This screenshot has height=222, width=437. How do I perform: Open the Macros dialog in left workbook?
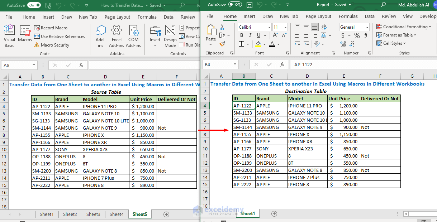click(25, 34)
